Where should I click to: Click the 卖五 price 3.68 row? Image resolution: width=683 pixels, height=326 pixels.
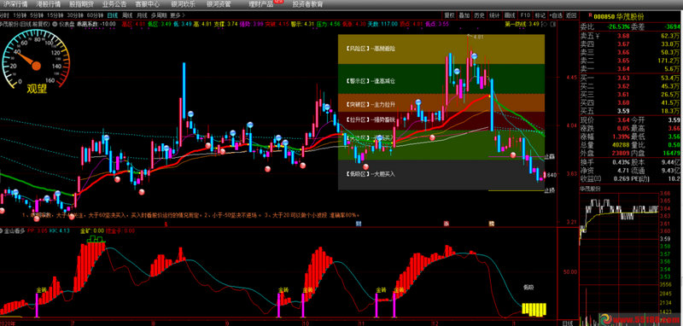pos(630,36)
